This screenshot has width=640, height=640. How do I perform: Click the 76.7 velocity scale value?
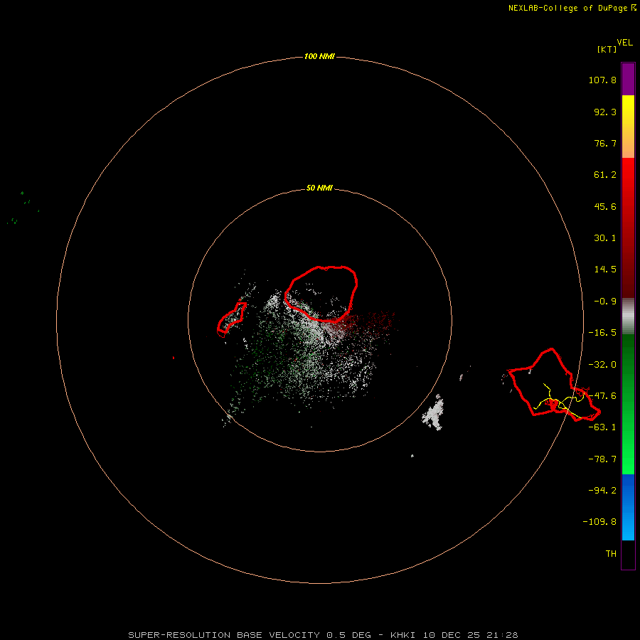point(605,143)
